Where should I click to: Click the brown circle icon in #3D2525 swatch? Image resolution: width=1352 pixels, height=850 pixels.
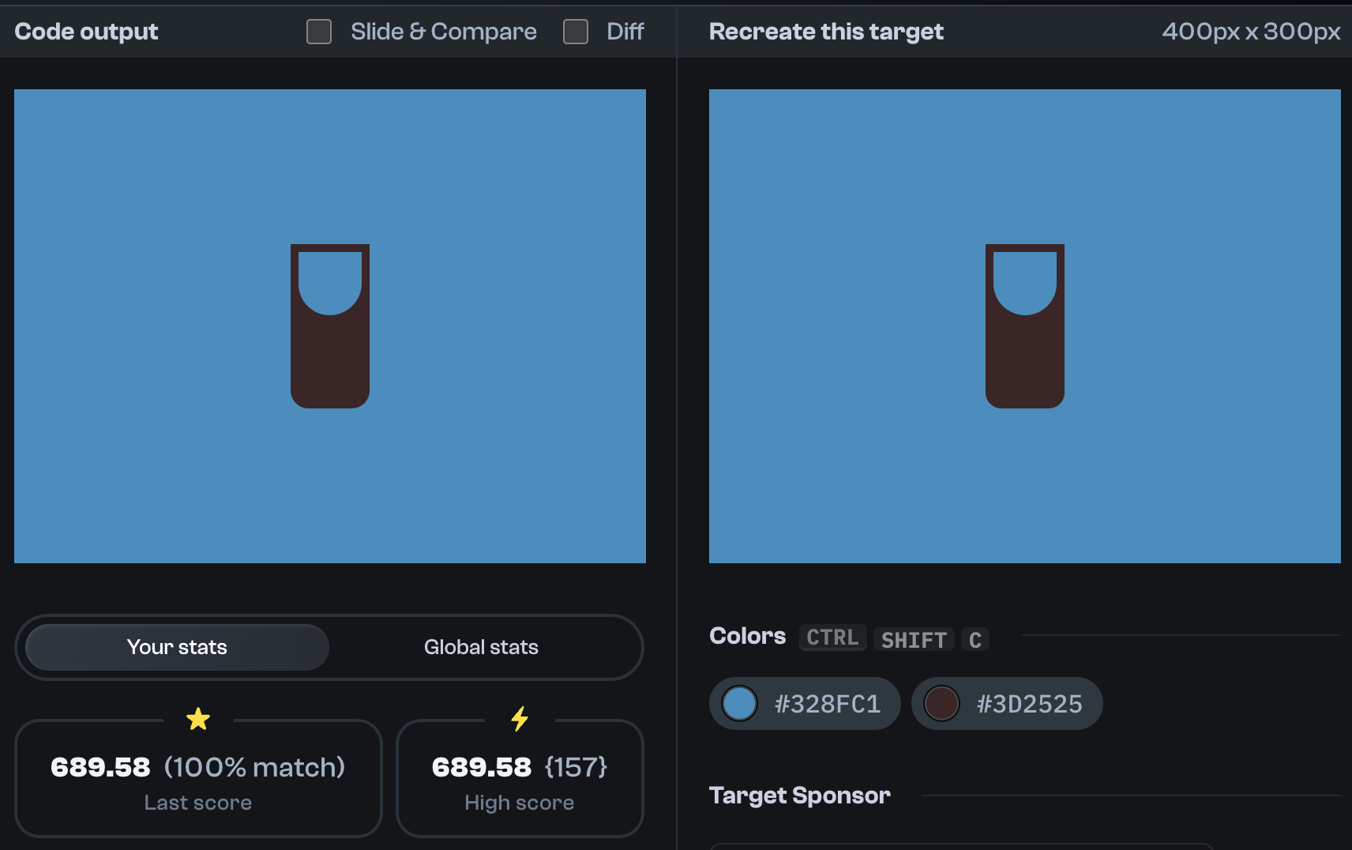[942, 703]
